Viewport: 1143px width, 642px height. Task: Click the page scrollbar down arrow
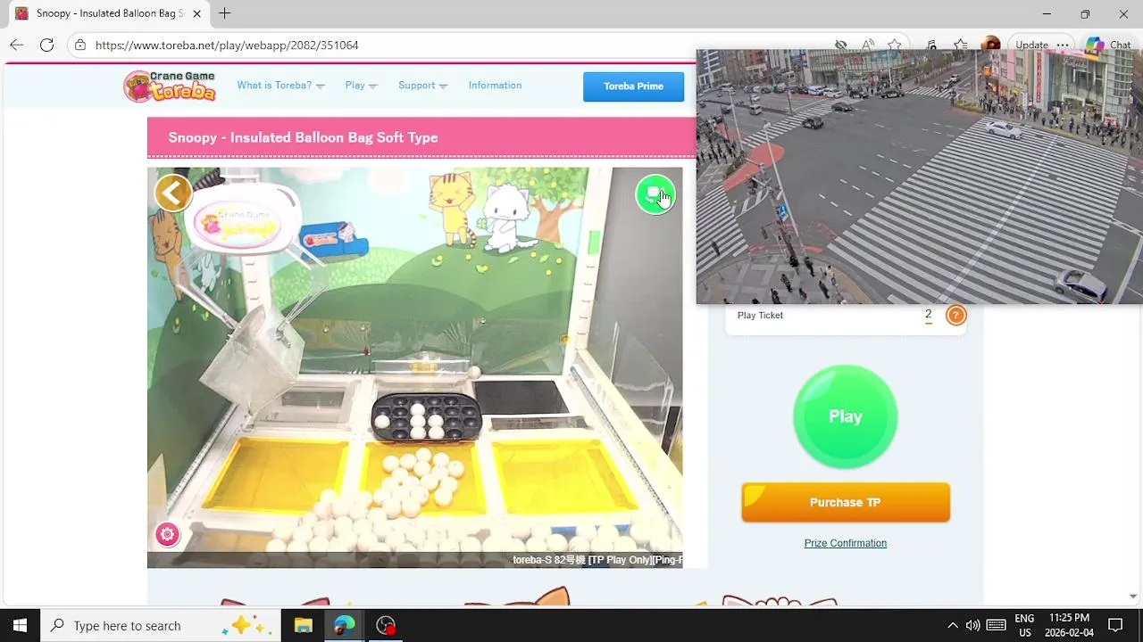coord(1133,596)
